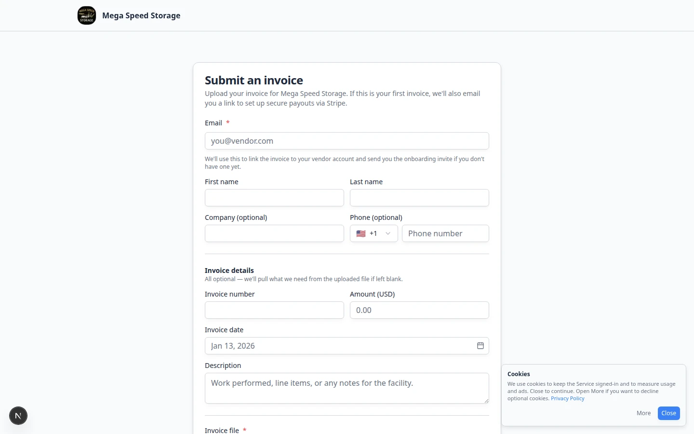The width and height of the screenshot is (694, 434).
Task: Open the Privacy Policy link
Action: tap(567, 398)
